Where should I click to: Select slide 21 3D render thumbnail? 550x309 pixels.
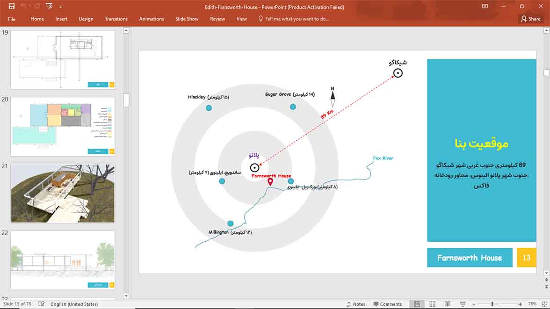(x=63, y=193)
